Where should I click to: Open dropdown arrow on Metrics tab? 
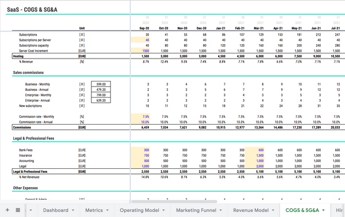click(108, 210)
